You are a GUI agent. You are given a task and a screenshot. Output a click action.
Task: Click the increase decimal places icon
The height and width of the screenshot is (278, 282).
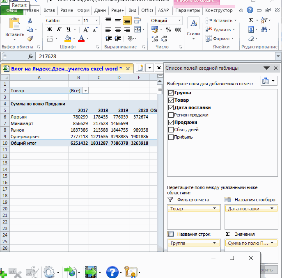tap(155, 39)
